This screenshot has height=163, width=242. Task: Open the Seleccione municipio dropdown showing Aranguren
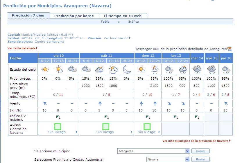153,151
